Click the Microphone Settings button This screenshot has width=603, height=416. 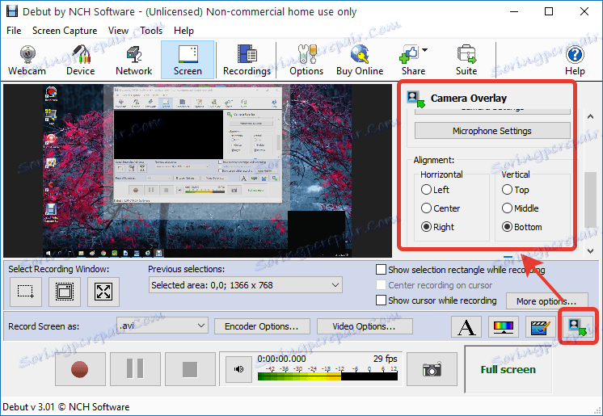click(x=492, y=131)
